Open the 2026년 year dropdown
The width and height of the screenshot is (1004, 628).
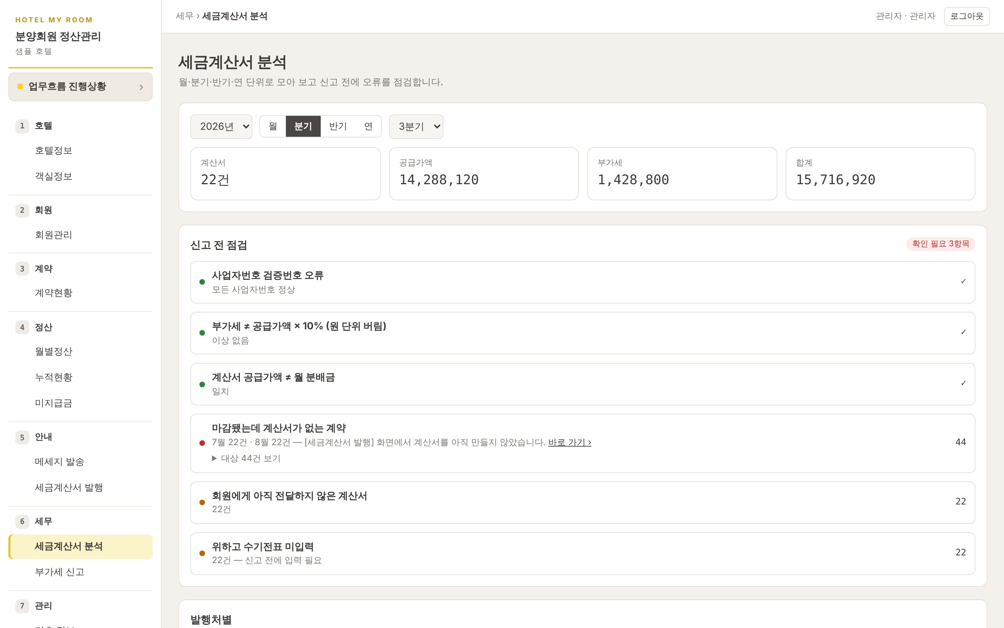tap(221, 126)
